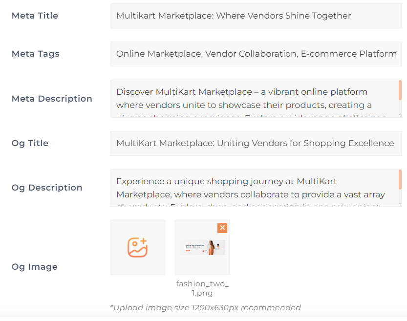Click the add image upload icon

coord(137,247)
